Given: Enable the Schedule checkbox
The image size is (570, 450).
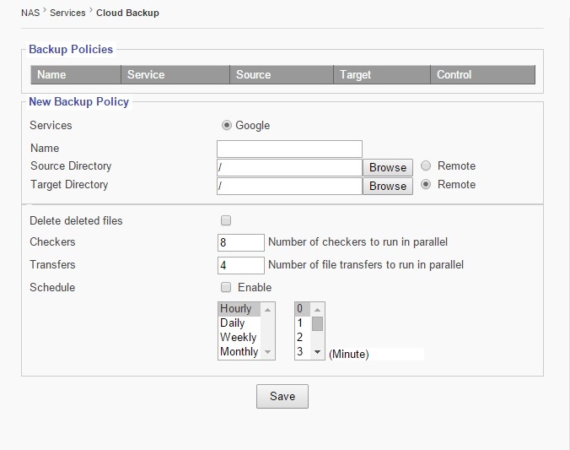Looking at the screenshot, I should (x=226, y=287).
